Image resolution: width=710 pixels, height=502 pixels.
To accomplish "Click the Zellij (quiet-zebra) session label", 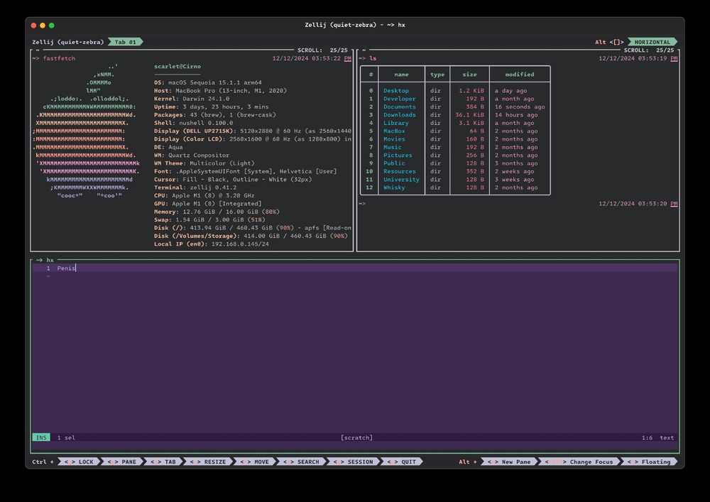I will (x=68, y=42).
